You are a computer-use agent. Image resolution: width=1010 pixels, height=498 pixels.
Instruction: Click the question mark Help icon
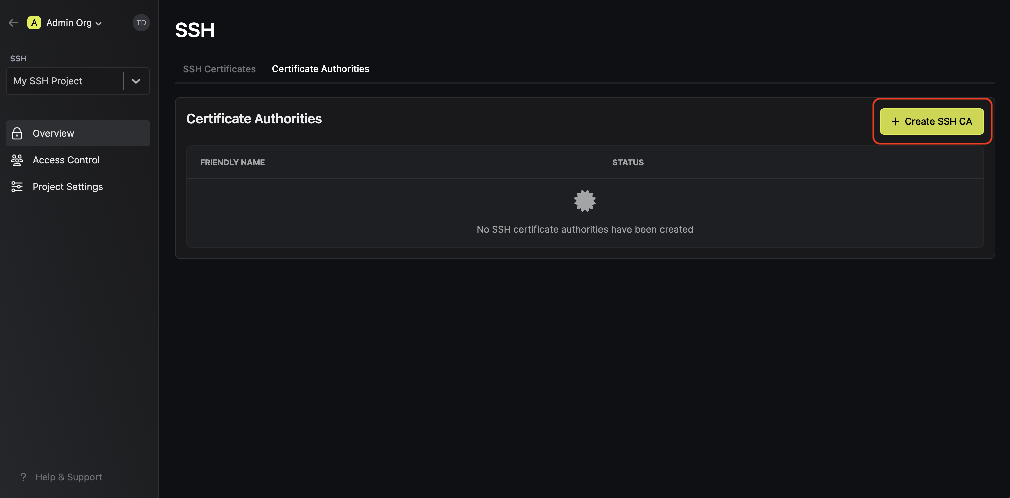(23, 477)
